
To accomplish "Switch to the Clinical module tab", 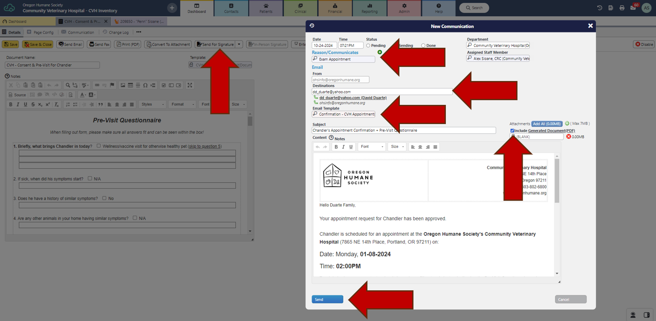I will pyautogui.click(x=301, y=9).
